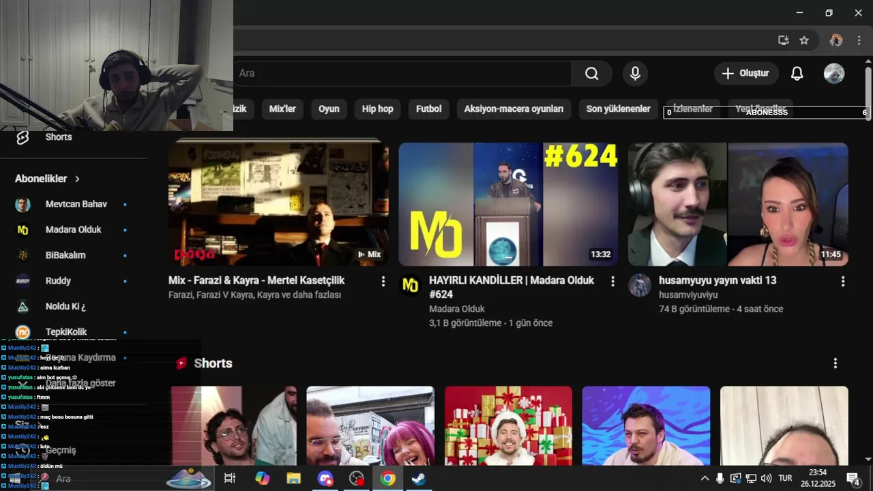This screenshot has width=873, height=491.
Task: Click the YouTube search magnifier button
Action: point(591,74)
